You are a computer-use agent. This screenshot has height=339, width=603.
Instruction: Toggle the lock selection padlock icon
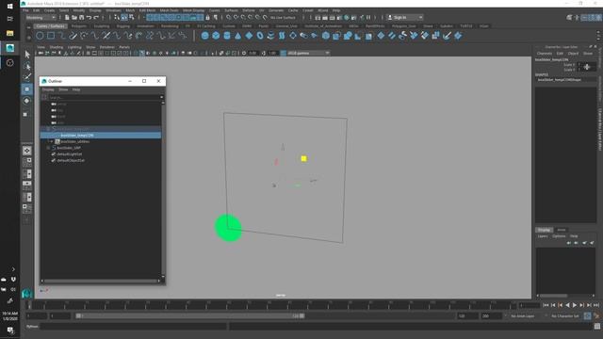pos(208,17)
